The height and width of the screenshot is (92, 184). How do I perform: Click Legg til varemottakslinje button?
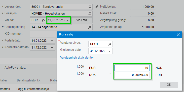33,89
